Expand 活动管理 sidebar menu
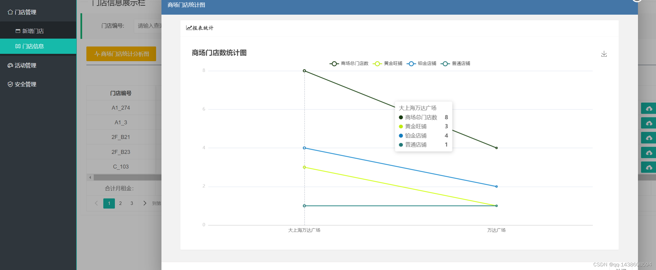The width and height of the screenshot is (656, 270). pos(38,65)
